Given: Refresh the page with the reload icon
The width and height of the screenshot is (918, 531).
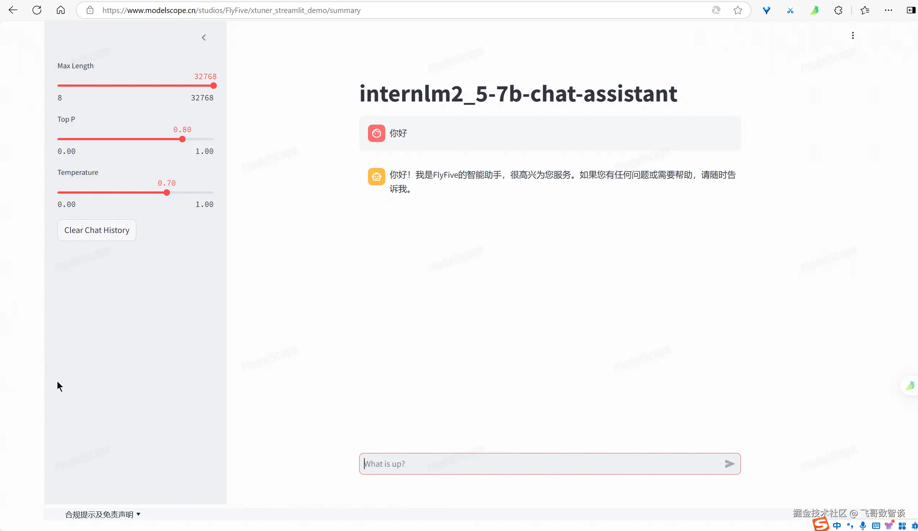Looking at the screenshot, I should tap(37, 10).
